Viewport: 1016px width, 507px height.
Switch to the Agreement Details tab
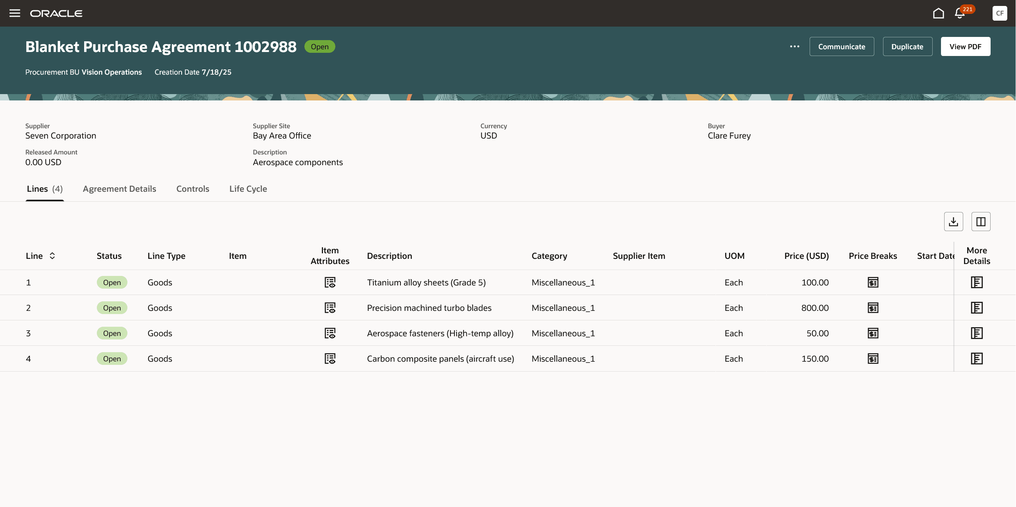pyautogui.click(x=119, y=189)
